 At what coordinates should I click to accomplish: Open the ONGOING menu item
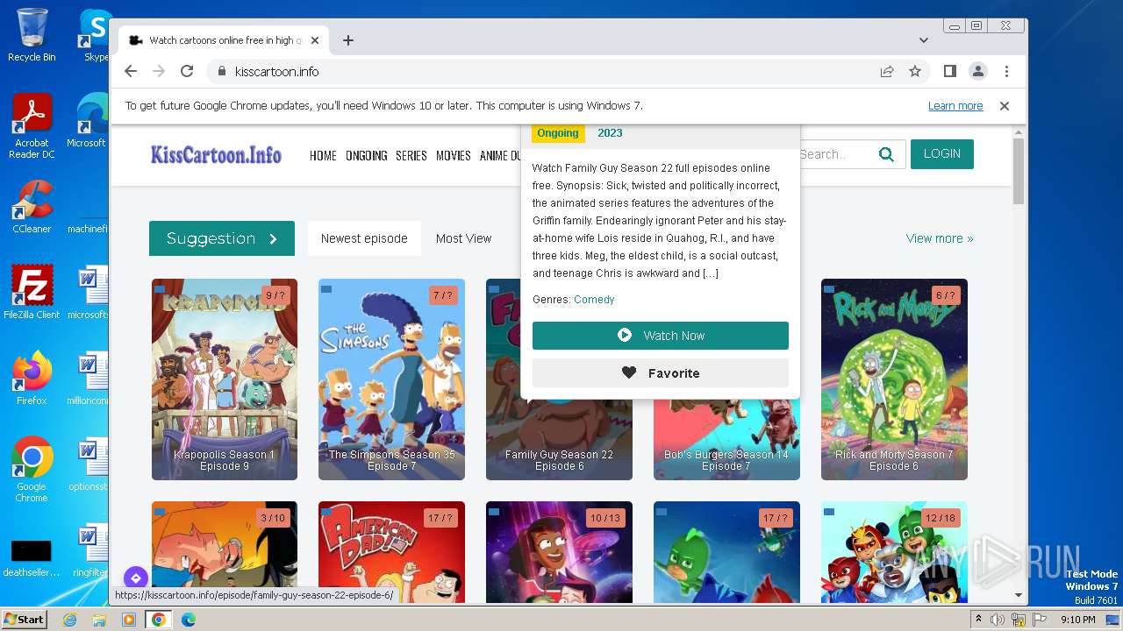[366, 155]
